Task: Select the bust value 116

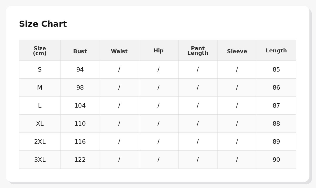Action: coord(80,142)
